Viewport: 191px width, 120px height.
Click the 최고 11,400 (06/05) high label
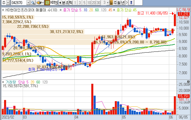tap(153, 13)
